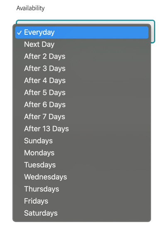Viewport: 166px width, 230px height.
Task: Choose After 4 Days option
Action: click(x=82, y=80)
